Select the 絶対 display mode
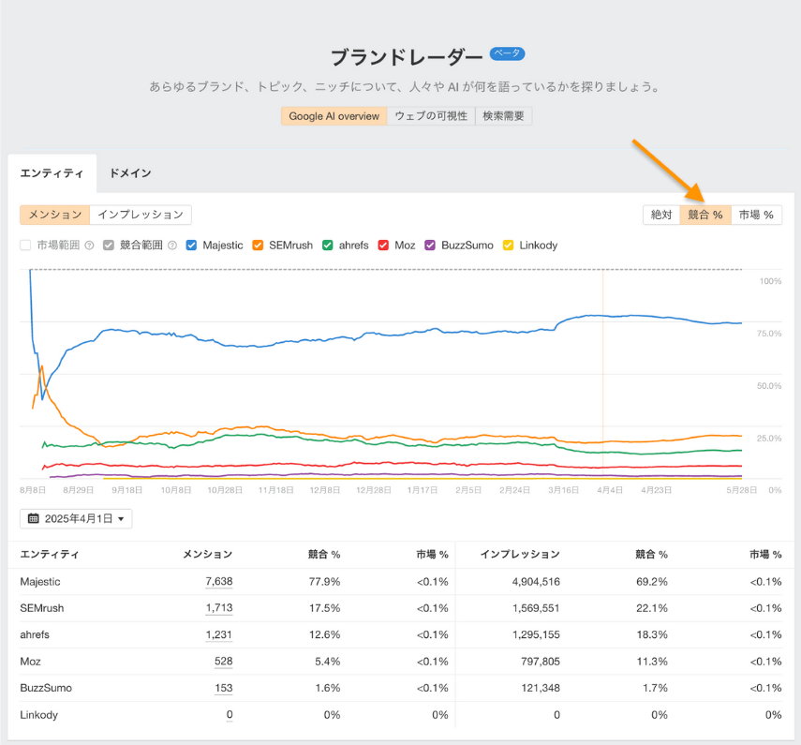Screen dimensions: 801x745 pyautogui.click(x=661, y=215)
